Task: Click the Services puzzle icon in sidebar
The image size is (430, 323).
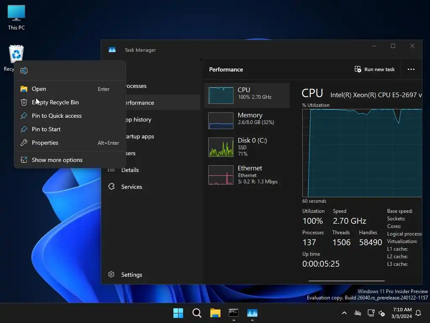Action: point(111,186)
